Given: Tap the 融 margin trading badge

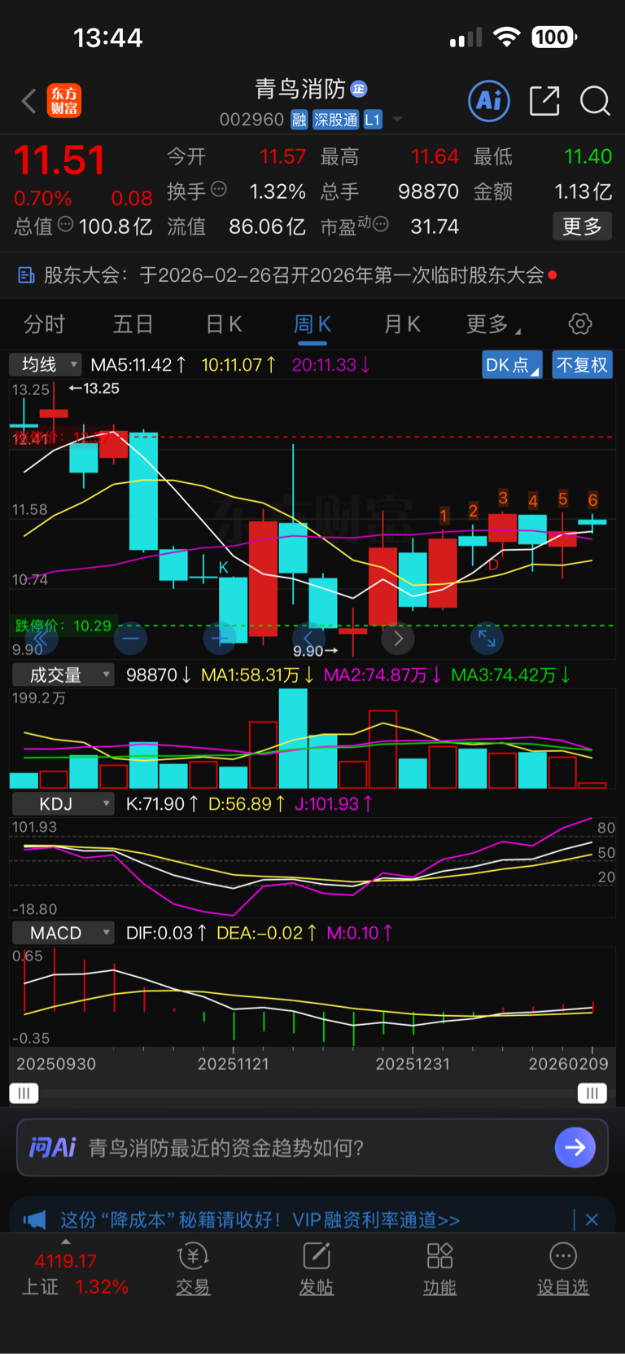Looking at the screenshot, I should point(299,120).
